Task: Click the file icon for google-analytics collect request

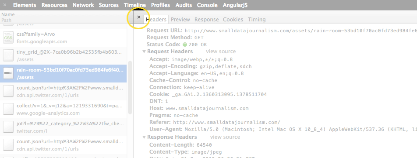Action: pos(8,110)
